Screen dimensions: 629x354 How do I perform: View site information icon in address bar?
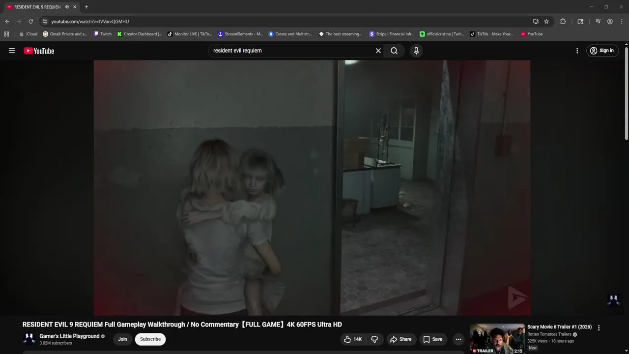pyautogui.click(x=45, y=22)
